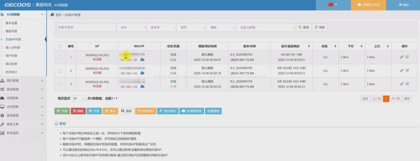420x161 pixels.
Task: Open 接入点列表 in sidebar
Action: (x=12, y=48)
